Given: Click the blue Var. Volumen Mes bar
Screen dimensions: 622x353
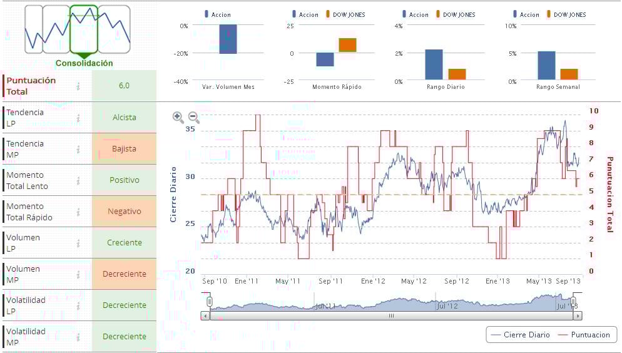Looking at the screenshot, I should coord(228,39).
